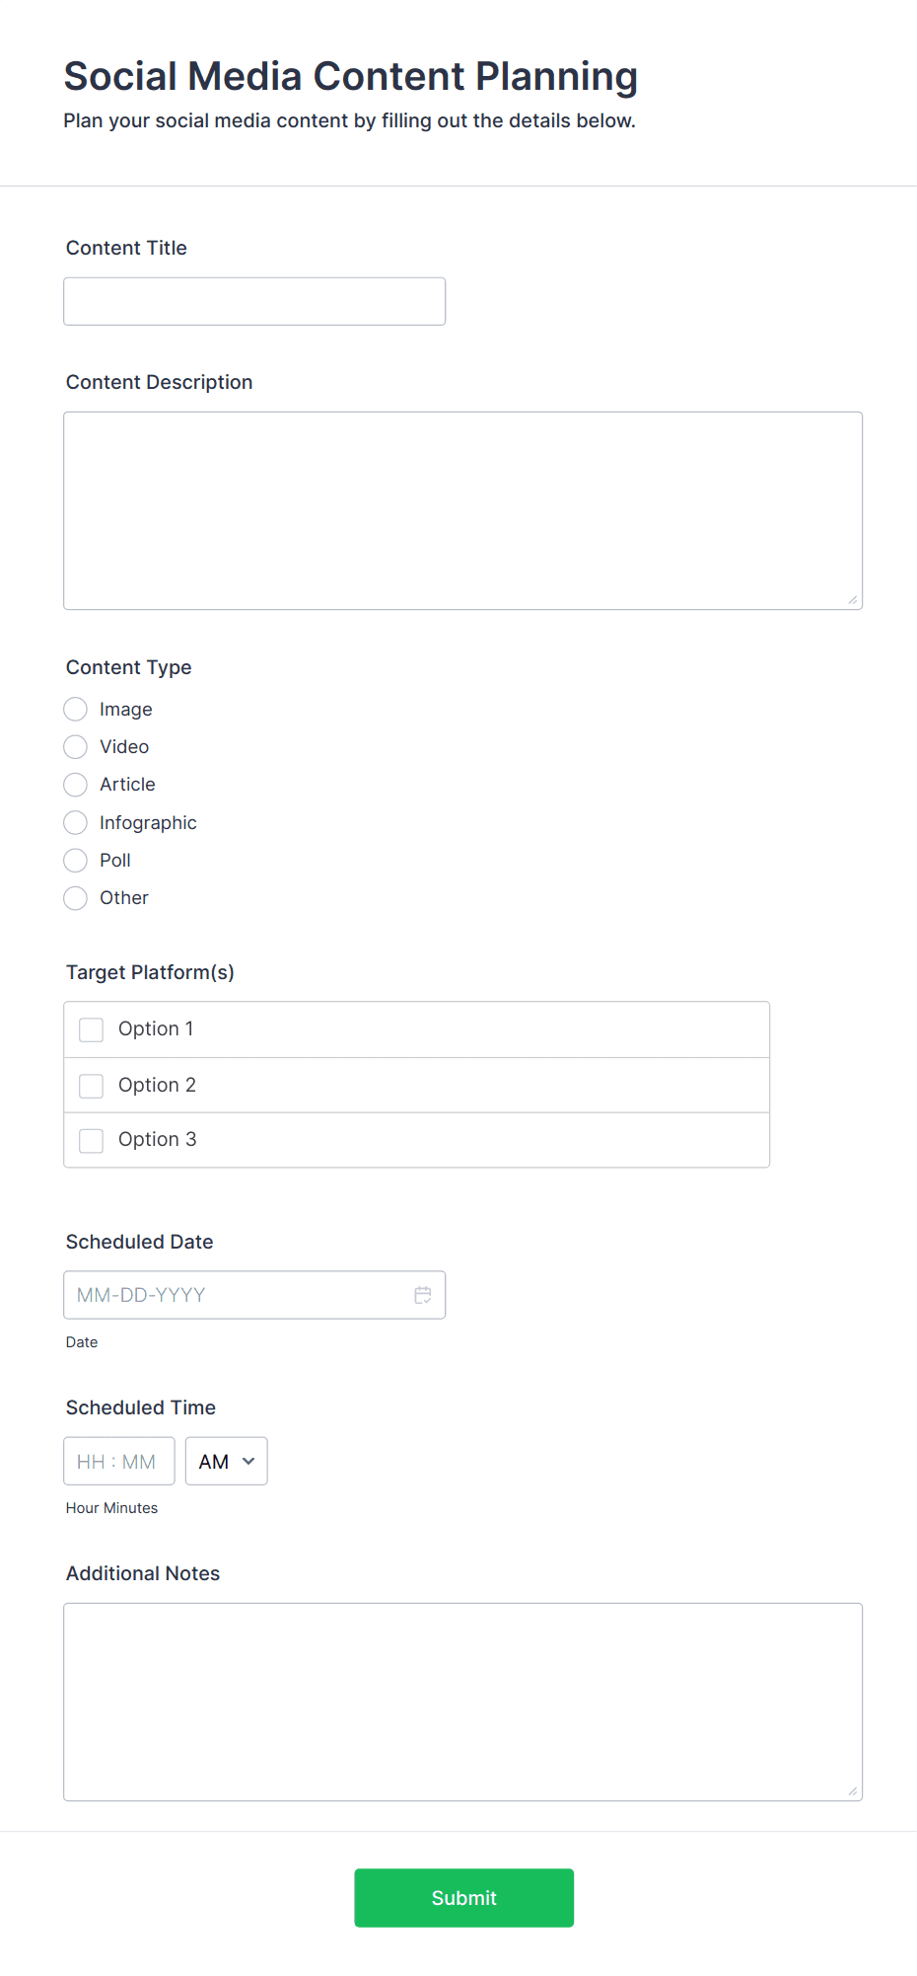Check Option 3 in Target Platform(s)
This screenshot has width=917, height=1976.
tap(91, 1140)
